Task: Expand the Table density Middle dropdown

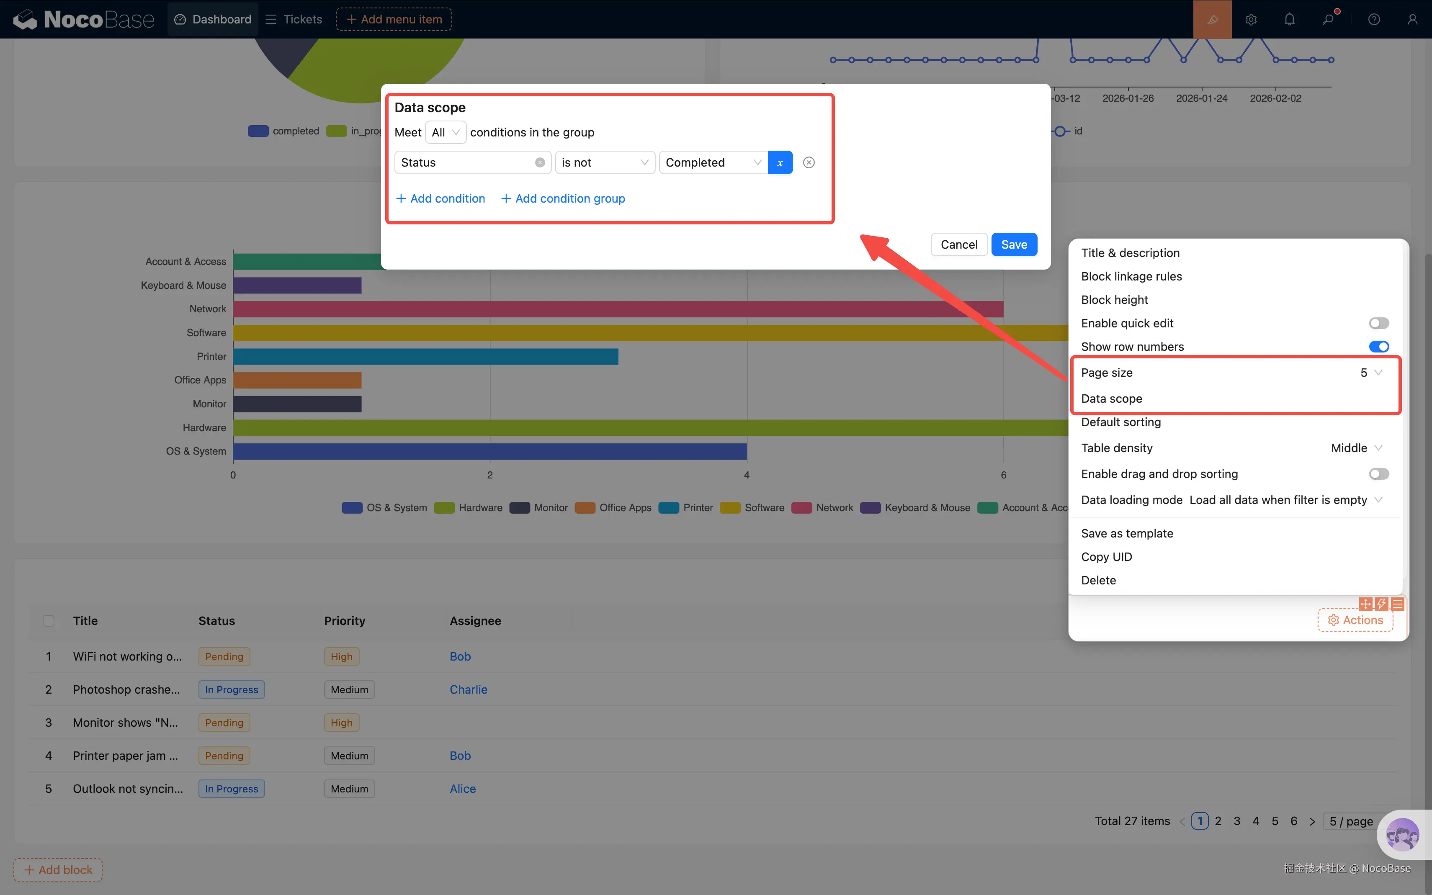Action: pyautogui.click(x=1356, y=448)
